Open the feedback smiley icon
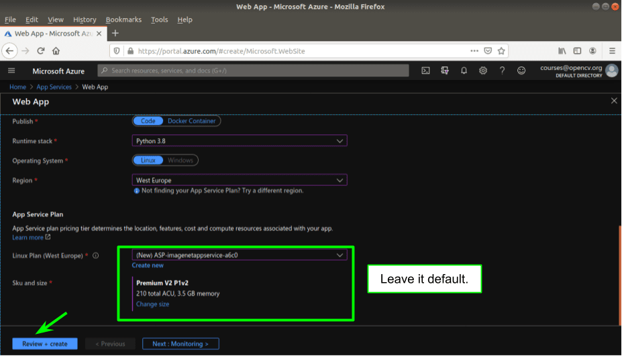 coord(521,71)
